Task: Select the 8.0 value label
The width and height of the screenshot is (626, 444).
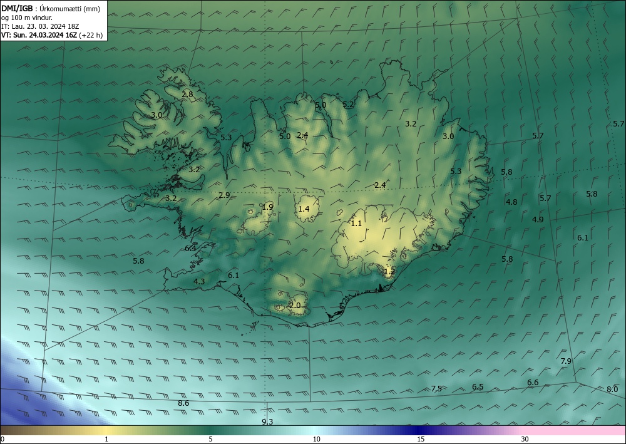Action: [x=612, y=390]
